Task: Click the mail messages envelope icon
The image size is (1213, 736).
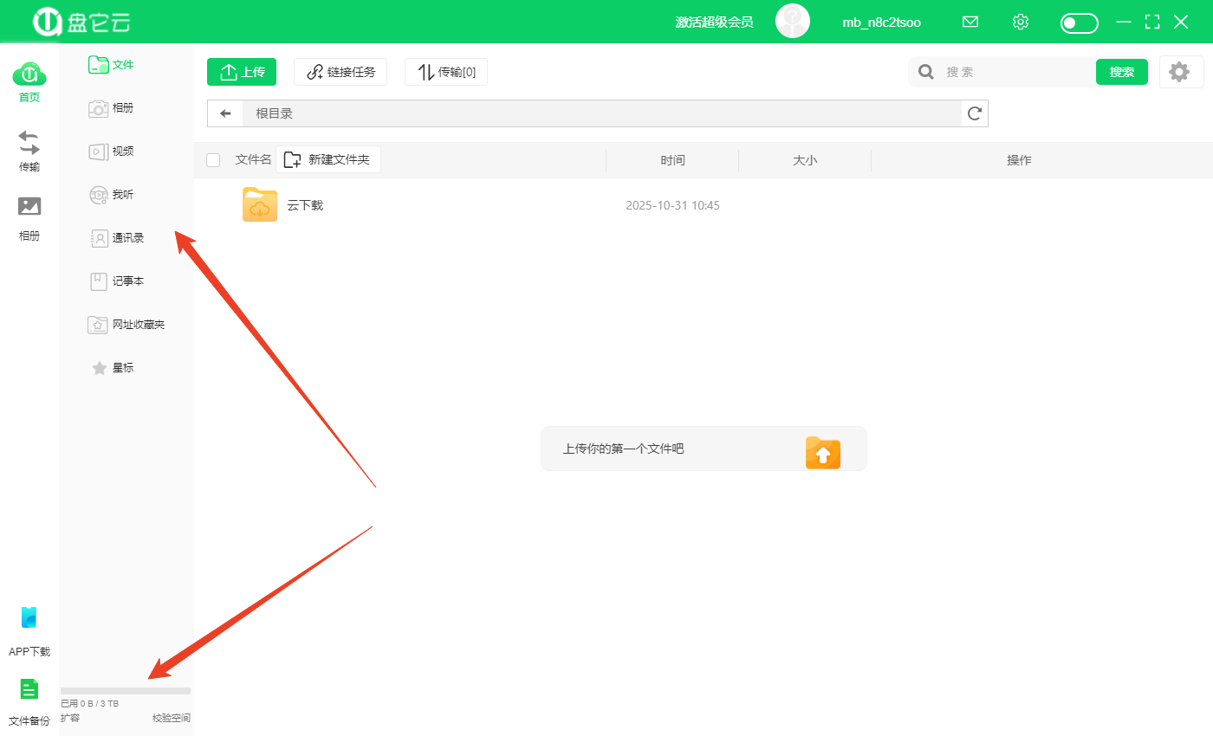Action: (970, 23)
